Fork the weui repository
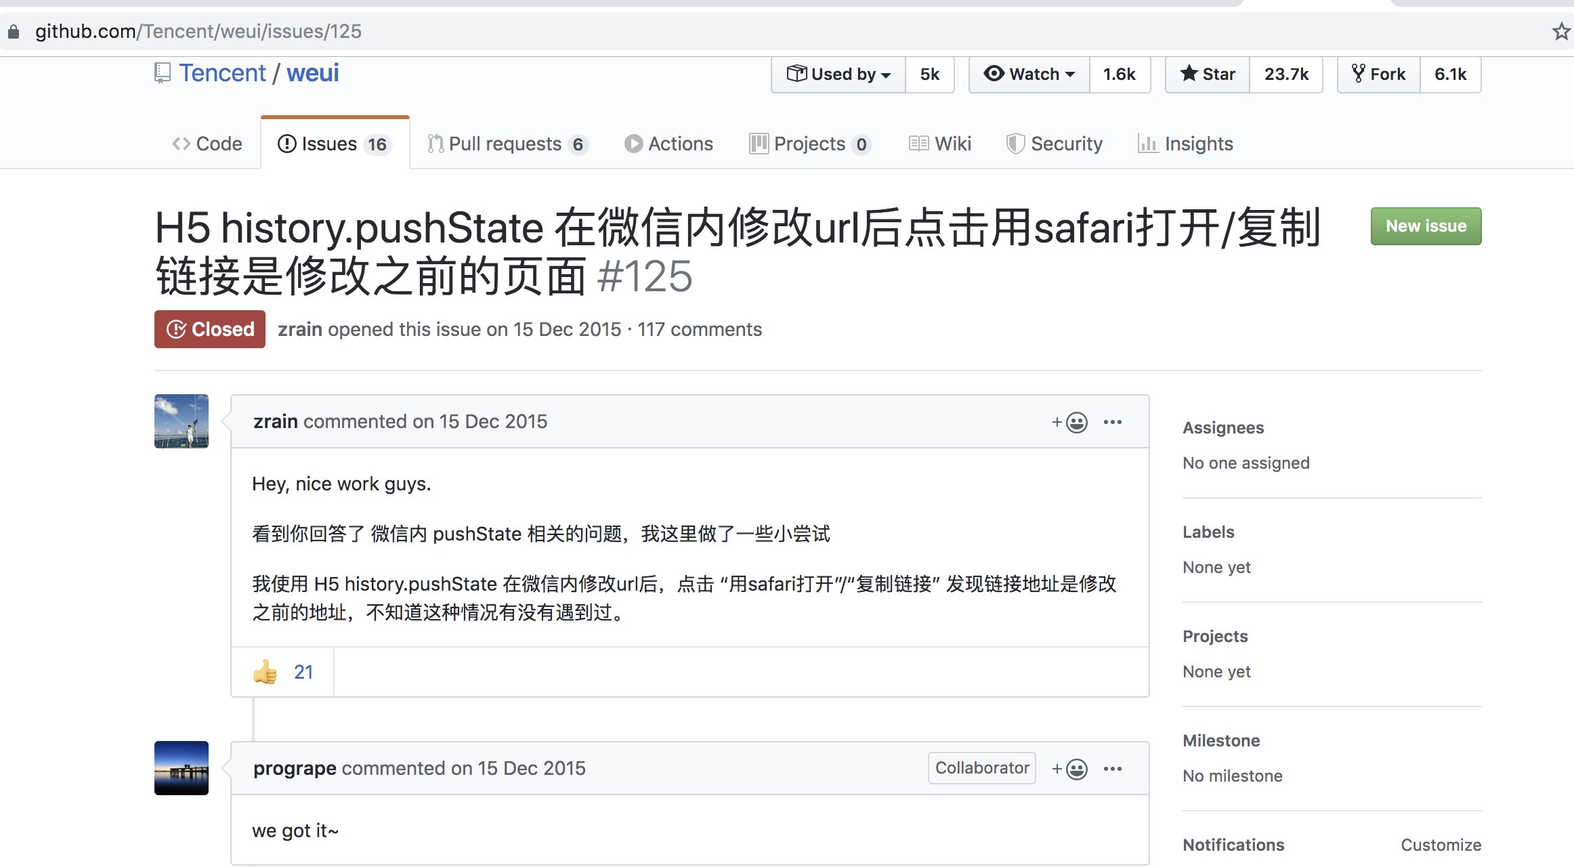The width and height of the screenshot is (1574, 867). click(x=1379, y=74)
